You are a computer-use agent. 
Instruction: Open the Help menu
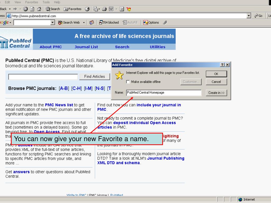coord(57,2)
